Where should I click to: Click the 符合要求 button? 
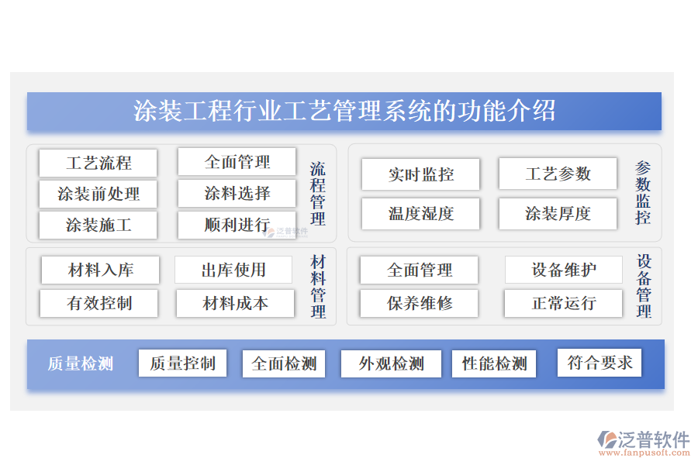599,362
